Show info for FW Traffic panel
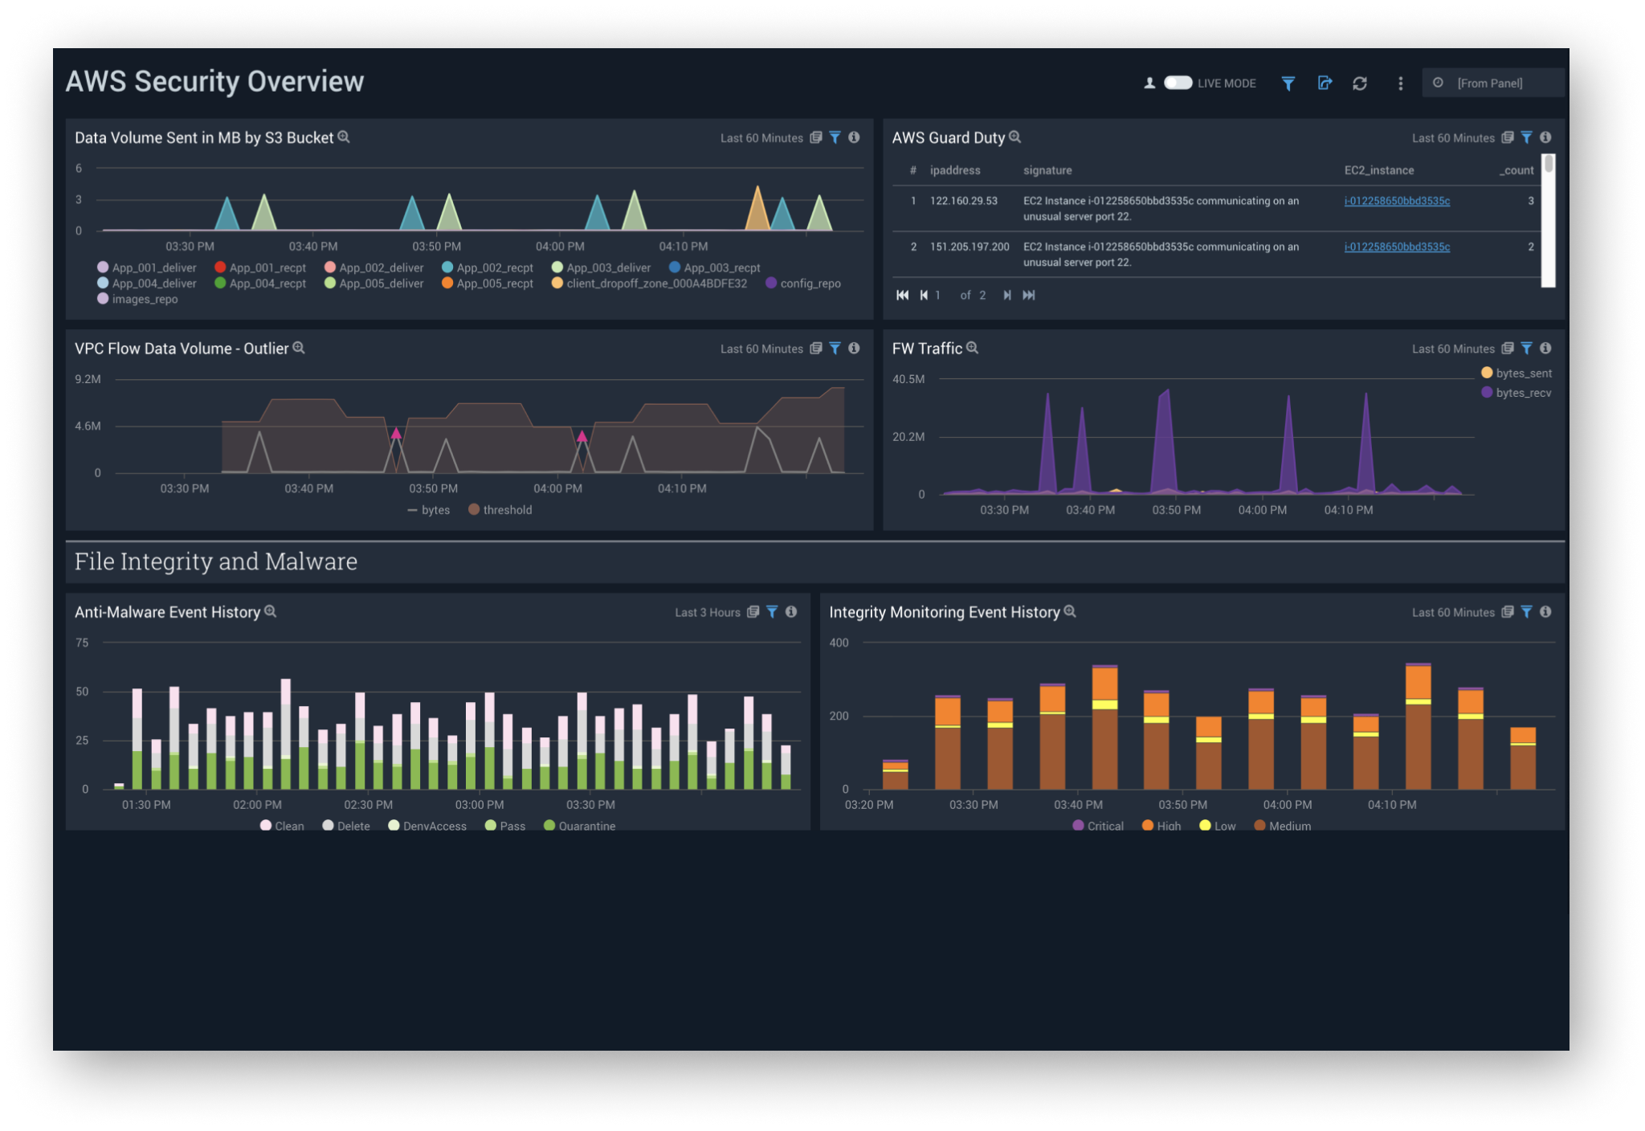 (1545, 348)
